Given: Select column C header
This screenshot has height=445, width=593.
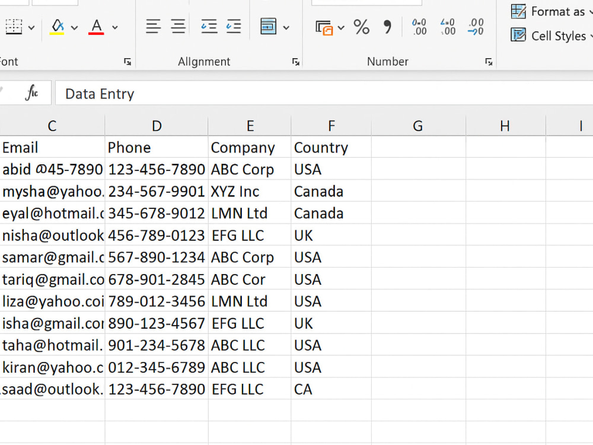Looking at the screenshot, I should pyautogui.click(x=52, y=126).
